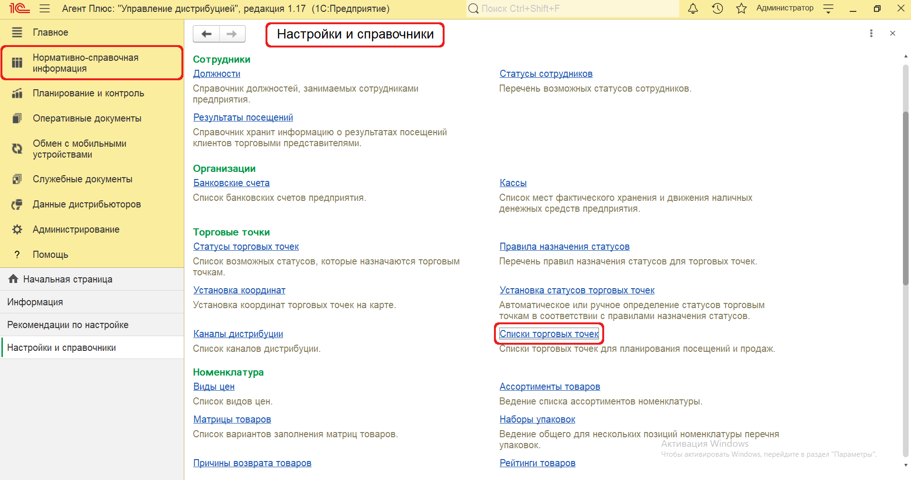Switch to Начальная страница tab

click(92, 279)
